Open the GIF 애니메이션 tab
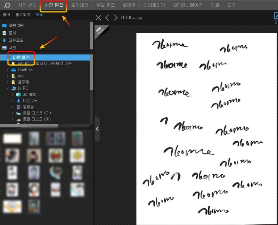Screen dimensions: 278x225 tap(188, 5)
